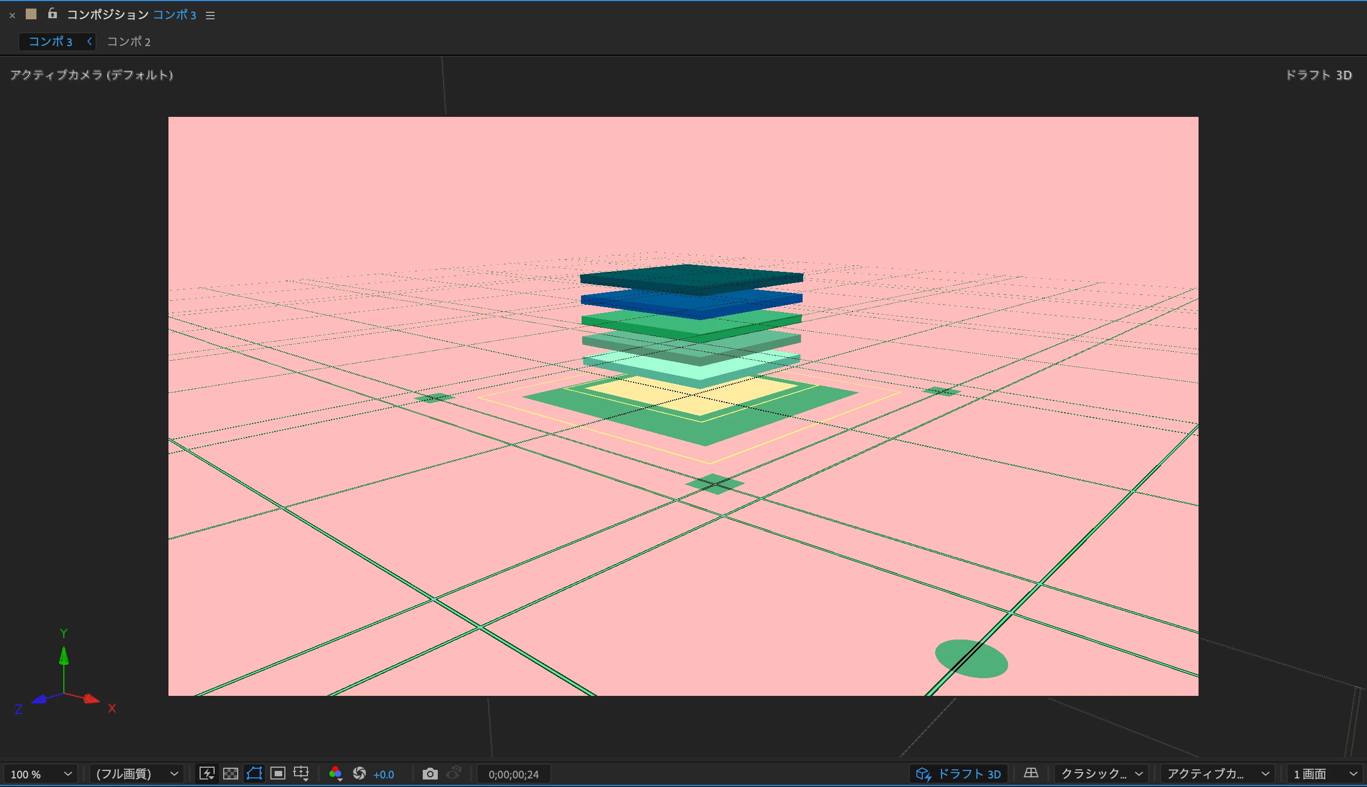Click the Region of Interest icon

(277, 774)
